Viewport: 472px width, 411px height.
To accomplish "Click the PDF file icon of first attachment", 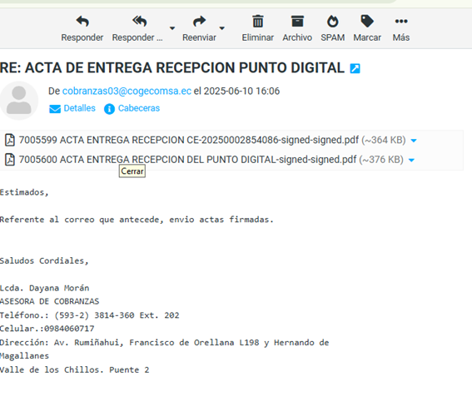I will (x=10, y=141).
